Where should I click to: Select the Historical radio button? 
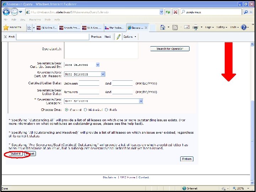pyautogui.click(x=85, y=110)
